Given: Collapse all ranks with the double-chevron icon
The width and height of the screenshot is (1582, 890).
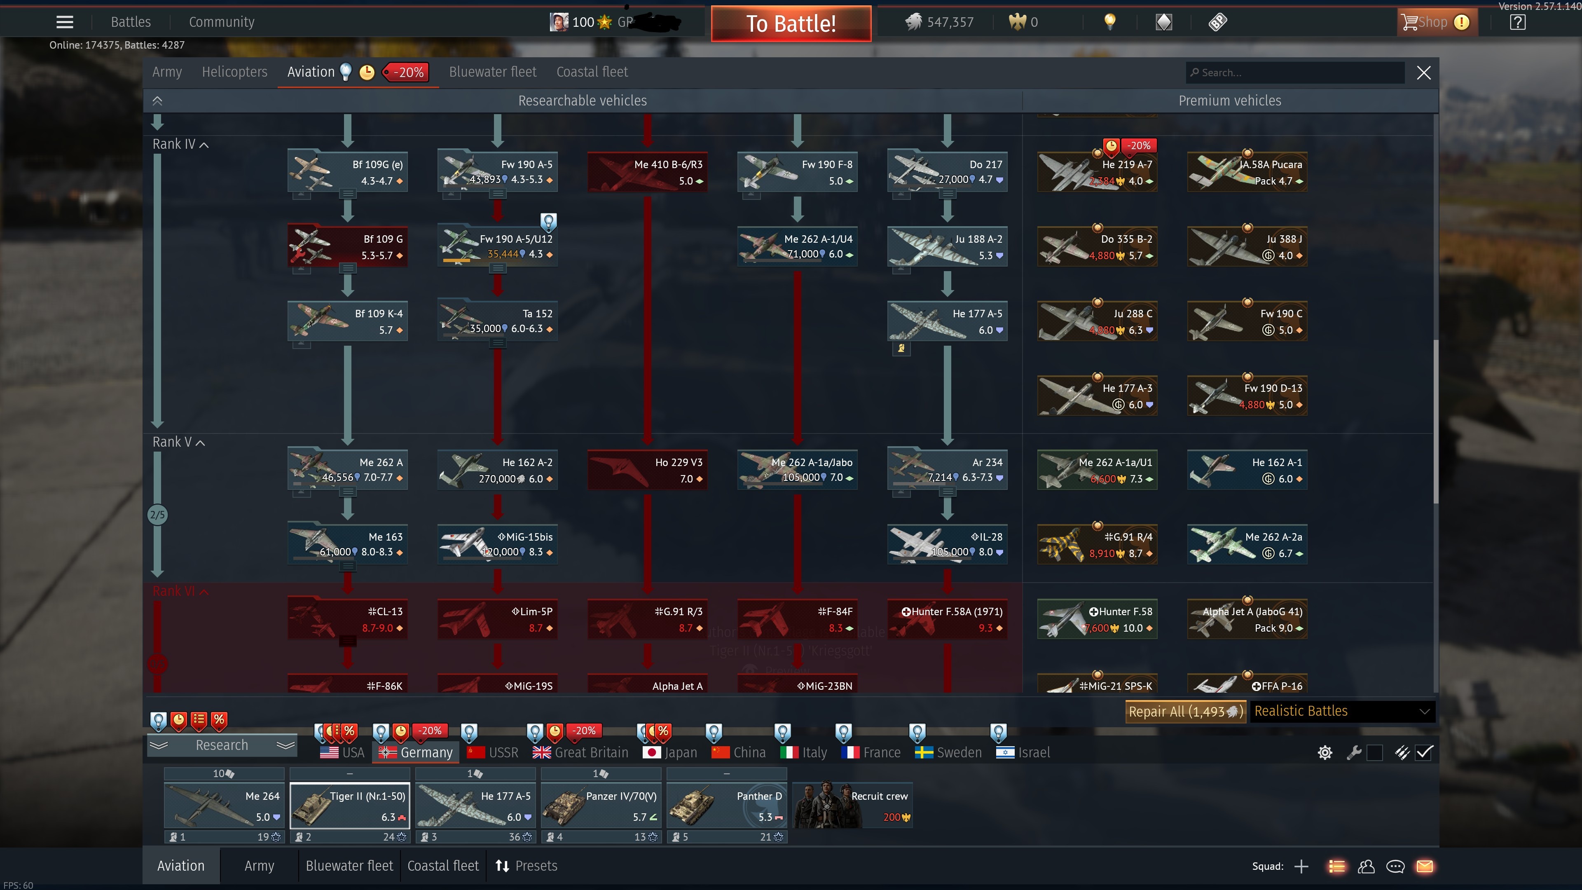Looking at the screenshot, I should [x=158, y=101].
